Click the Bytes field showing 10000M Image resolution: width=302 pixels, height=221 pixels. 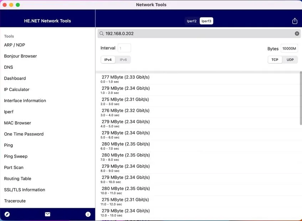289,48
